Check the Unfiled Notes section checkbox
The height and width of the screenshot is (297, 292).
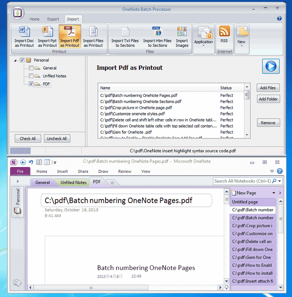coord(31,76)
